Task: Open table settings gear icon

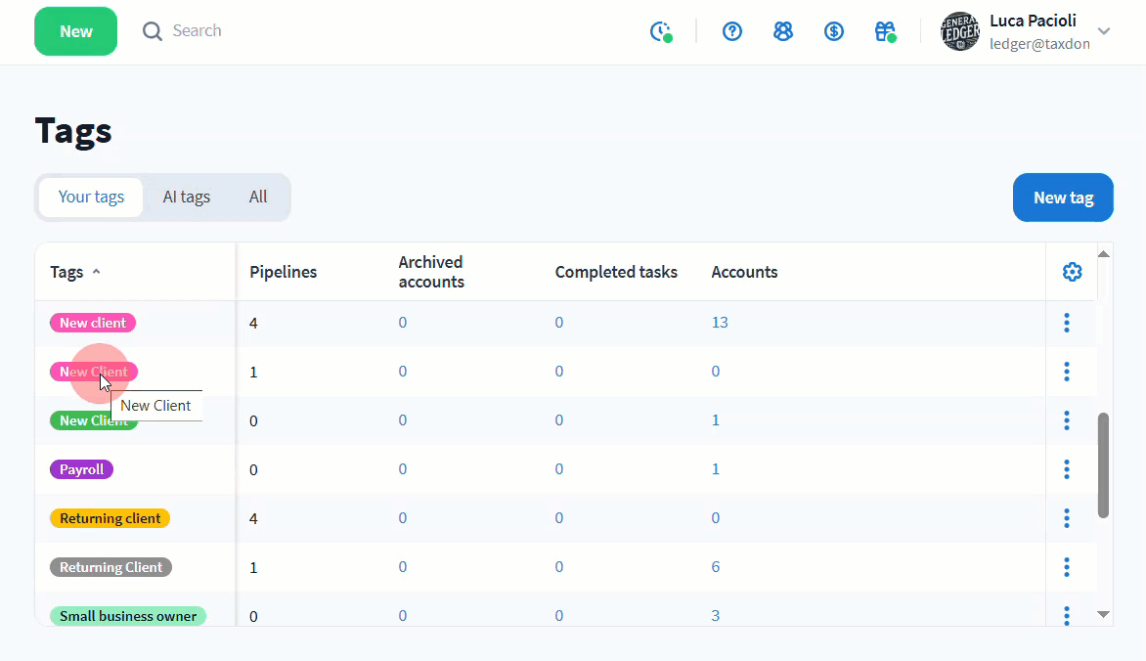Action: [1072, 272]
